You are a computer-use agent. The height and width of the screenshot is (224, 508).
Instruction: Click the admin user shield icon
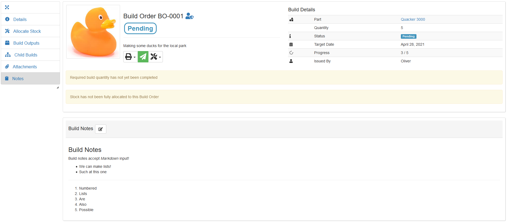pyautogui.click(x=190, y=16)
